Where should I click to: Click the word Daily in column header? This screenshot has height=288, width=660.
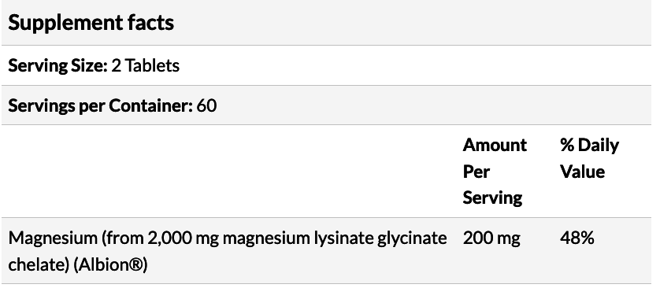tap(598, 146)
